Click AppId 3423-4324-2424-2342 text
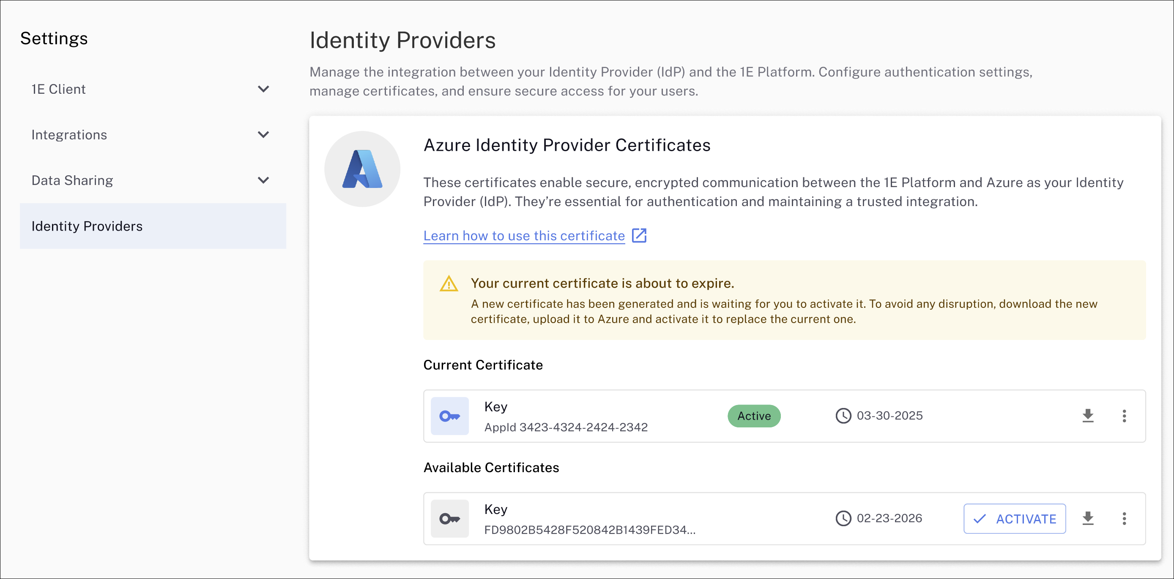Image resolution: width=1174 pixels, height=579 pixels. coord(566,427)
